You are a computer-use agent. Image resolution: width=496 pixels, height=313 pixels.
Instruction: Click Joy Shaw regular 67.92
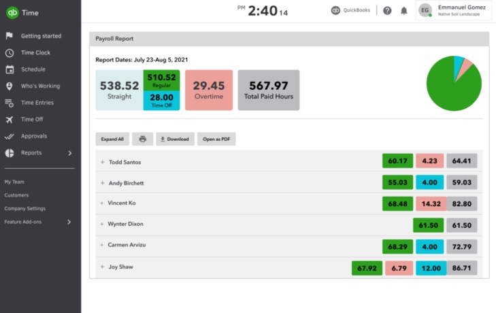click(x=367, y=268)
